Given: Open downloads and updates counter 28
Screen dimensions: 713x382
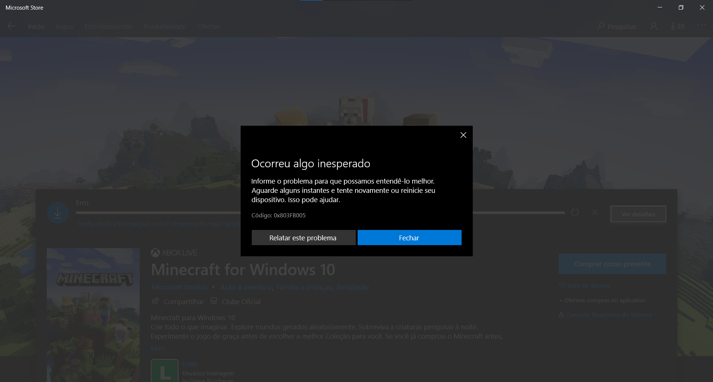Looking at the screenshot, I should tap(677, 26).
